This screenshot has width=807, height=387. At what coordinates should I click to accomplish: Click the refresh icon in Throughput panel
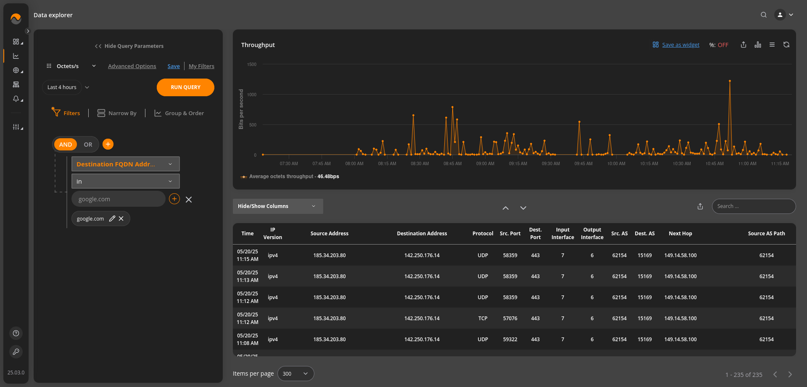(x=786, y=45)
